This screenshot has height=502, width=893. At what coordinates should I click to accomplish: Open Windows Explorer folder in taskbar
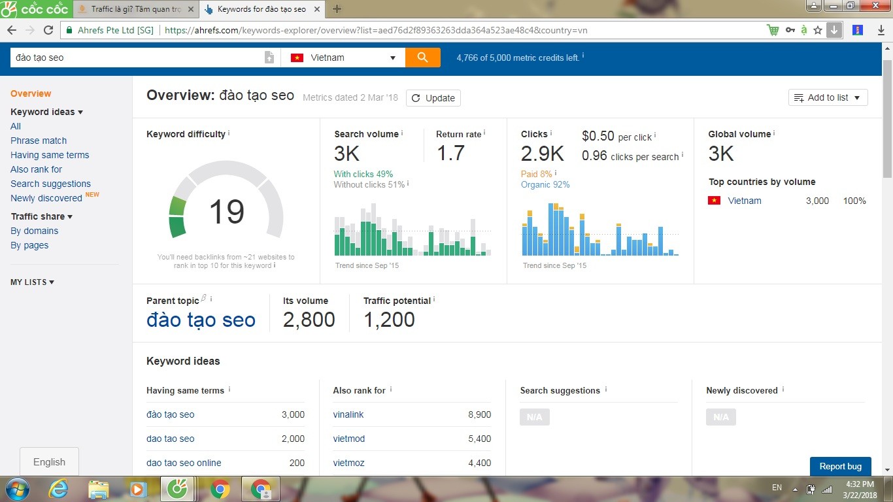[99, 489]
